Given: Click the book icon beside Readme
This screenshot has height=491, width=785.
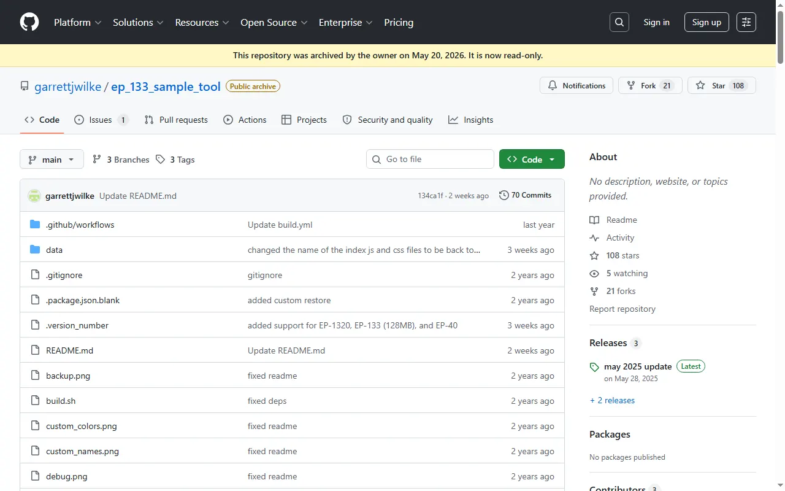Looking at the screenshot, I should [594, 220].
